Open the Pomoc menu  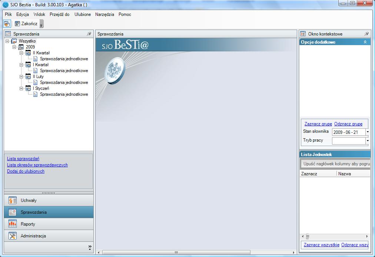click(x=125, y=14)
